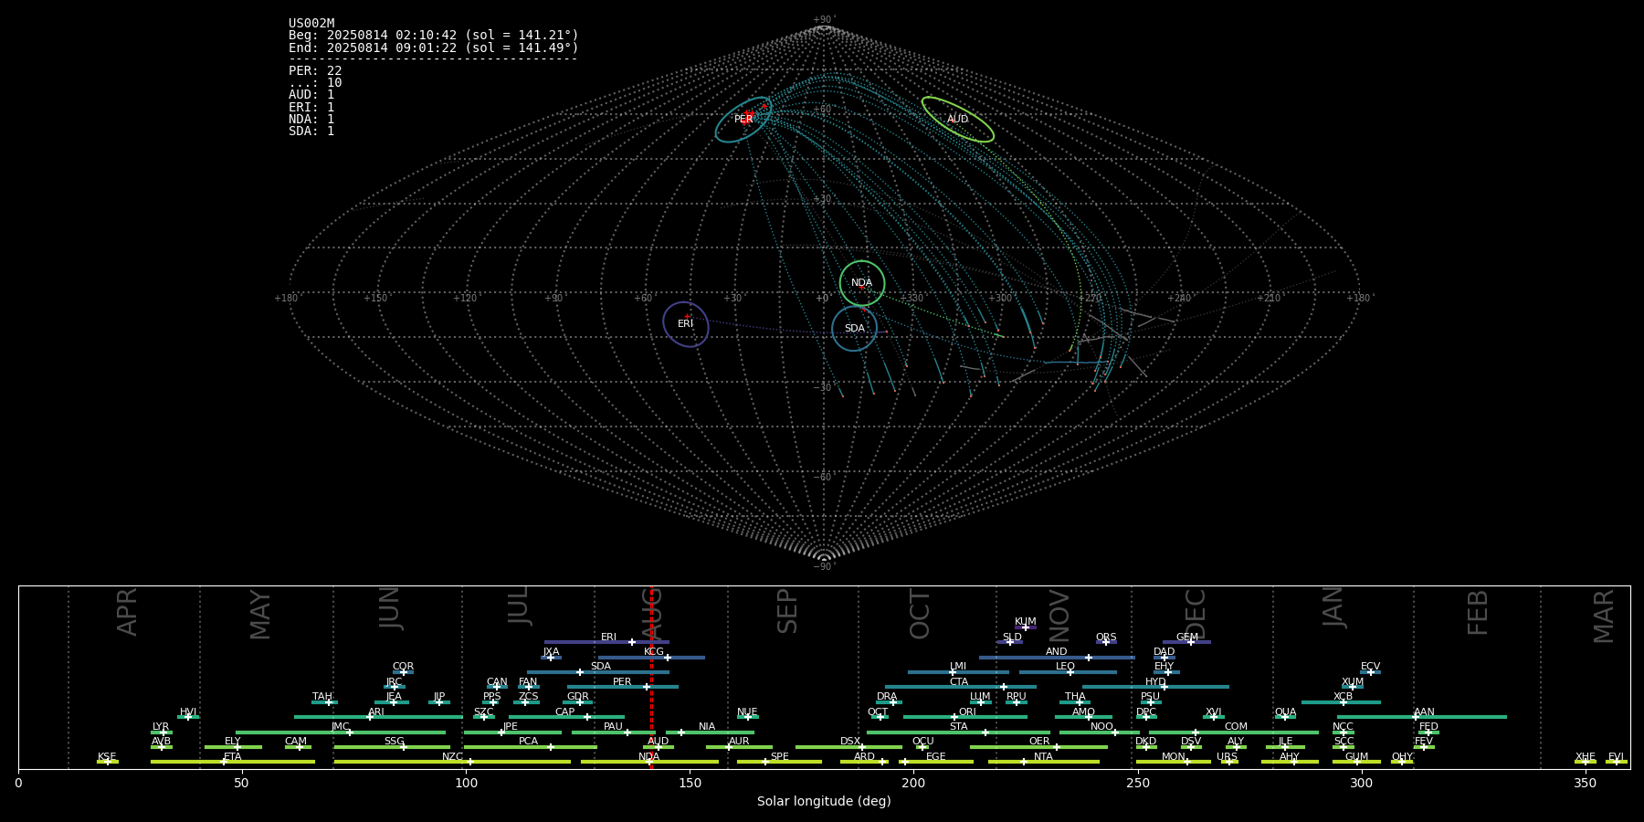The image size is (1644, 822).
Task: Click the ARI shower bar in timeline
Action: click(x=378, y=717)
